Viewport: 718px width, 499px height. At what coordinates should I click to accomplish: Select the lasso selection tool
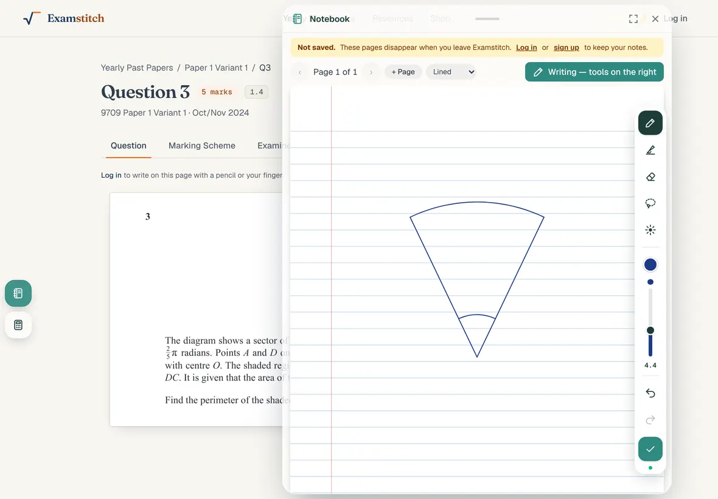650,203
